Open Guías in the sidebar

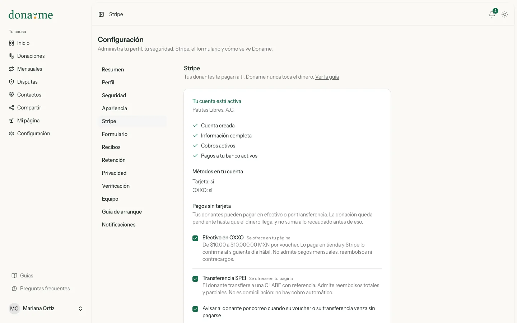tap(46, 276)
